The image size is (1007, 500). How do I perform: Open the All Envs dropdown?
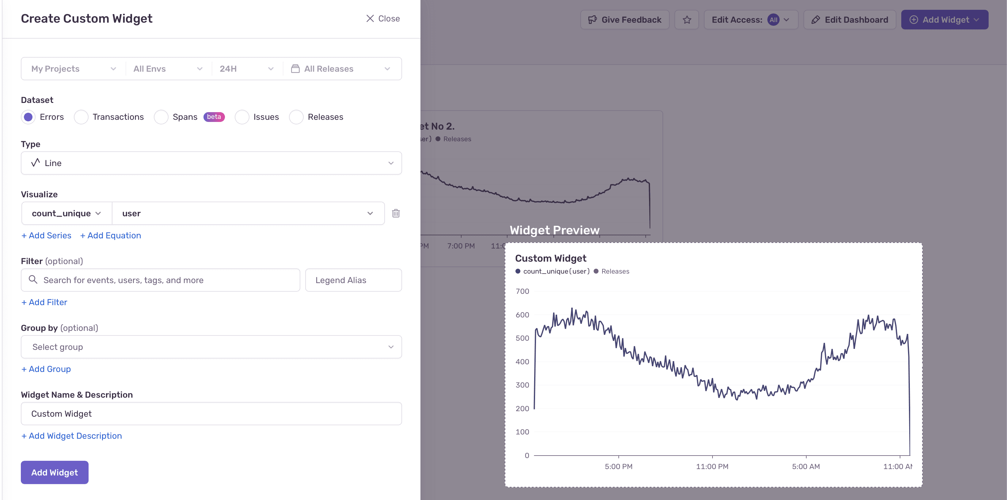168,69
